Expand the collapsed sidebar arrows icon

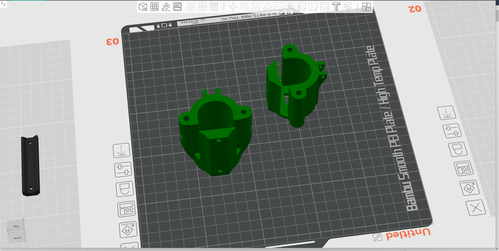(x=3, y=4)
